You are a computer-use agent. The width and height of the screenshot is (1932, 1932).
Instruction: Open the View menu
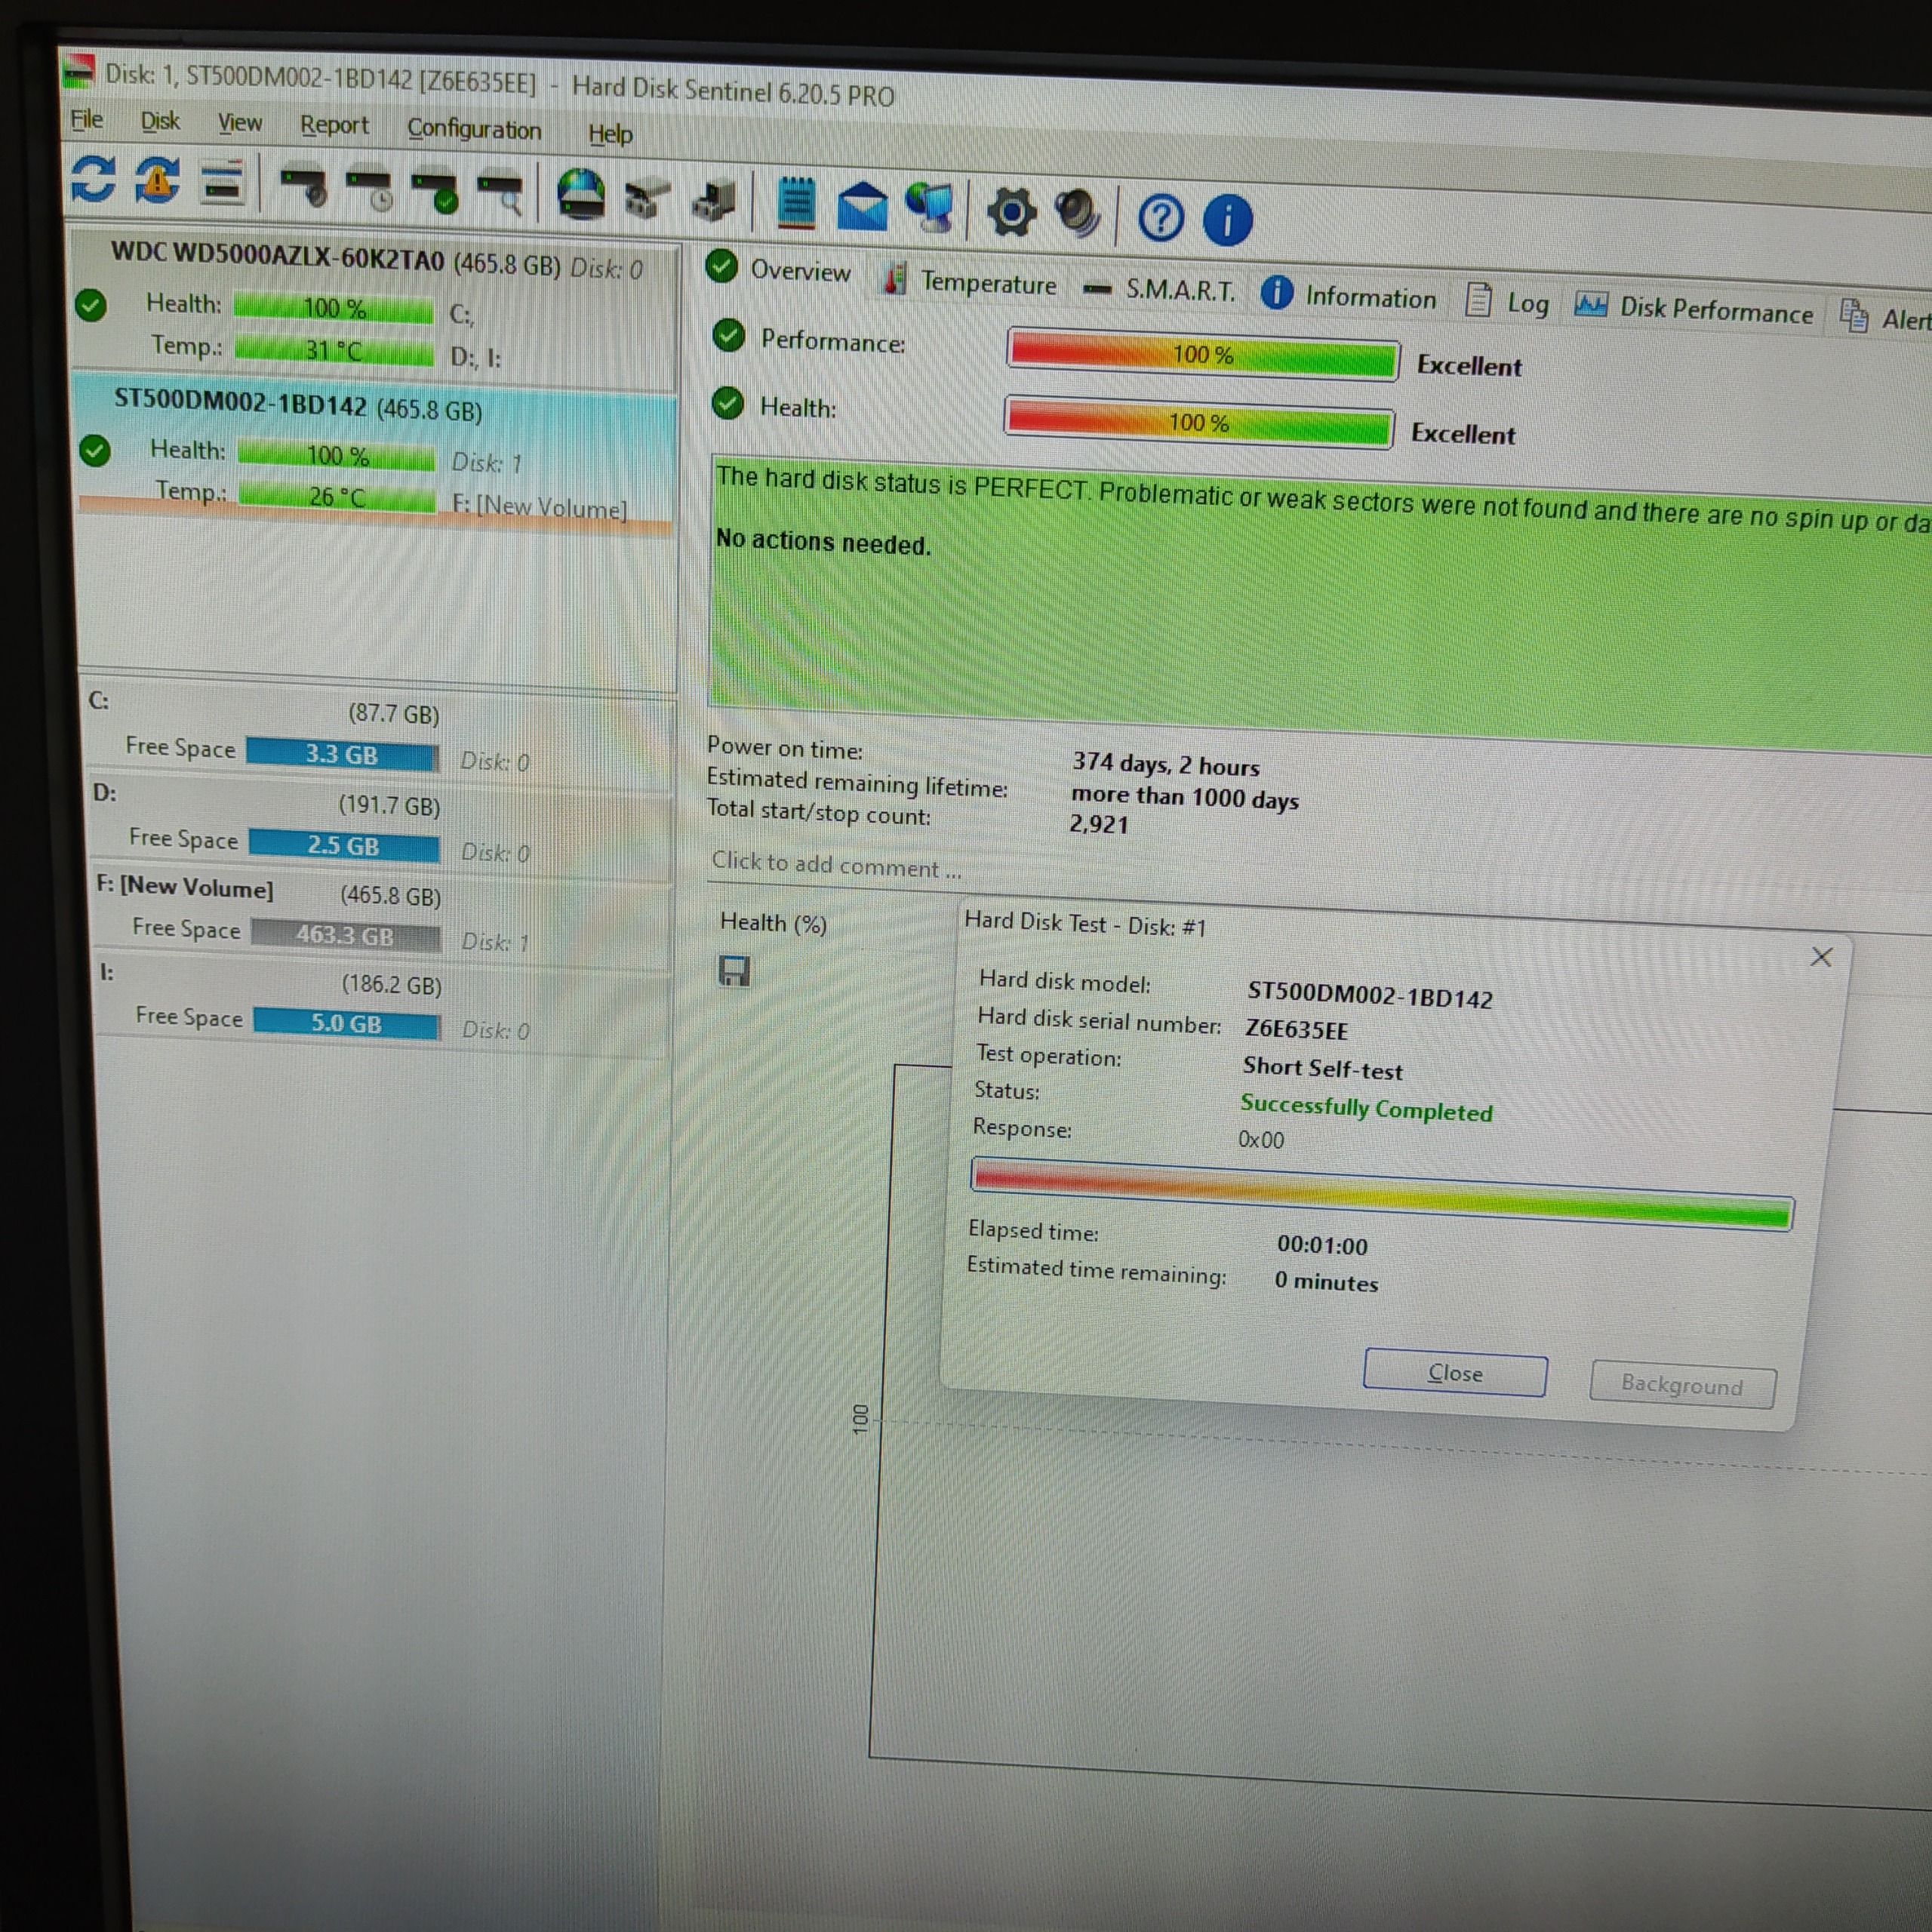point(240,123)
